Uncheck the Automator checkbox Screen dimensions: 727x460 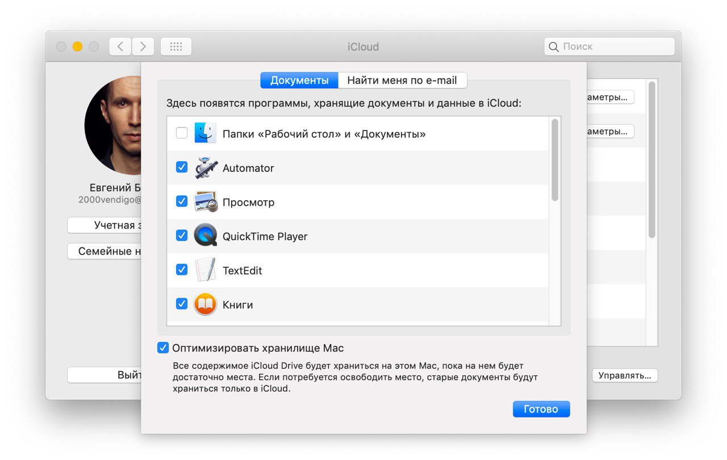182,167
